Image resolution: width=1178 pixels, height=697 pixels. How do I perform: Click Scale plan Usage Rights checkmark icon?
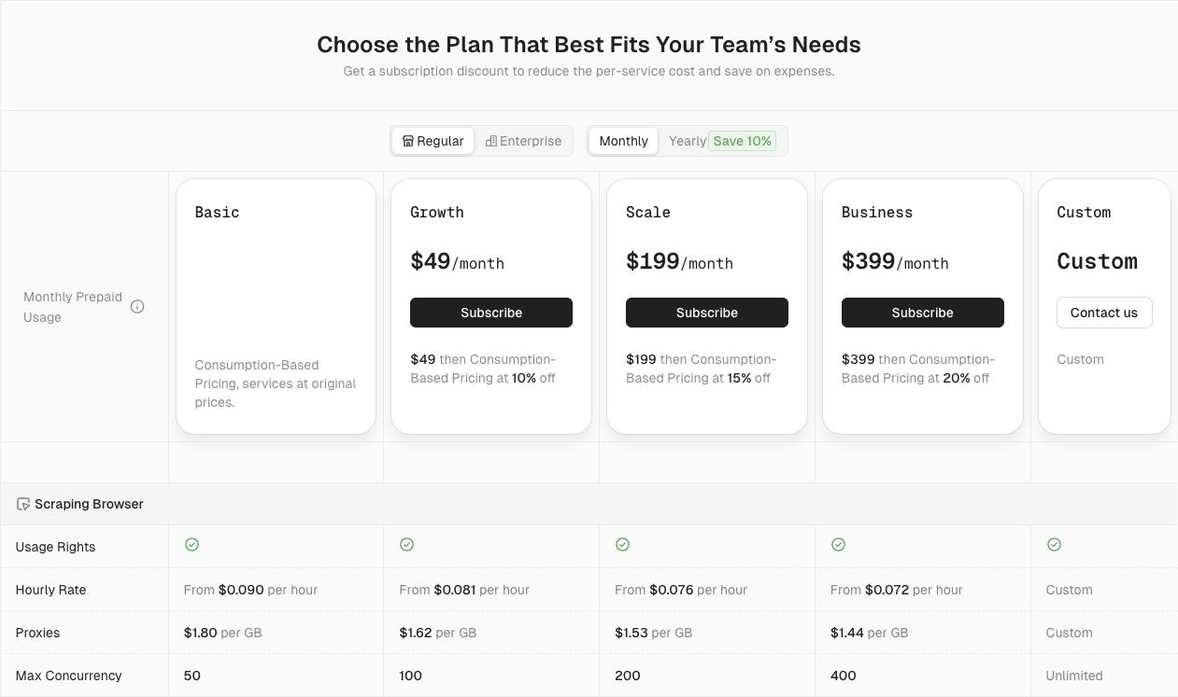click(622, 545)
